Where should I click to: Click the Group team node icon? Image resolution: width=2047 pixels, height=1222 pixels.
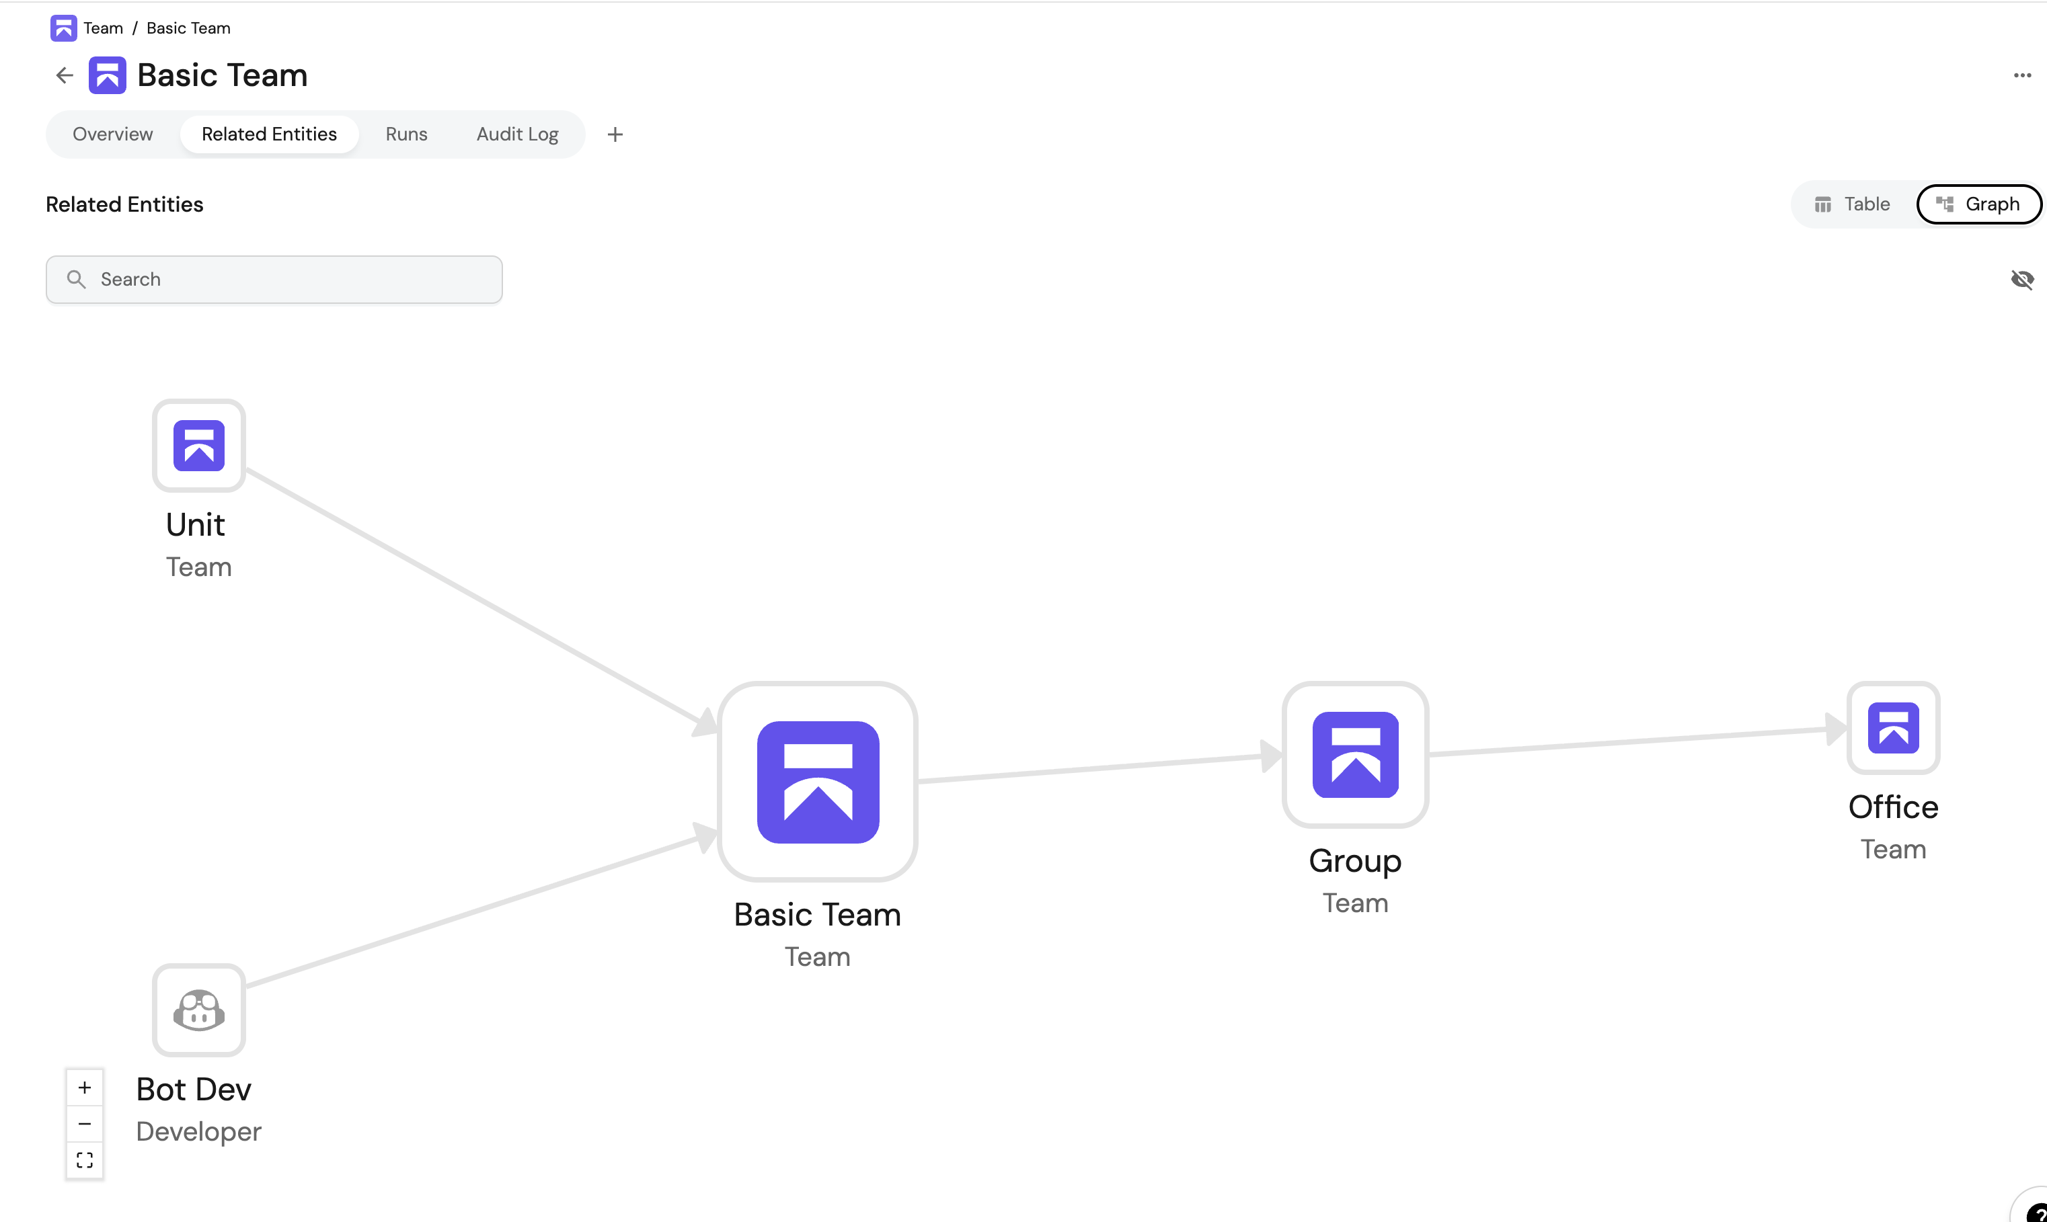coord(1355,754)
